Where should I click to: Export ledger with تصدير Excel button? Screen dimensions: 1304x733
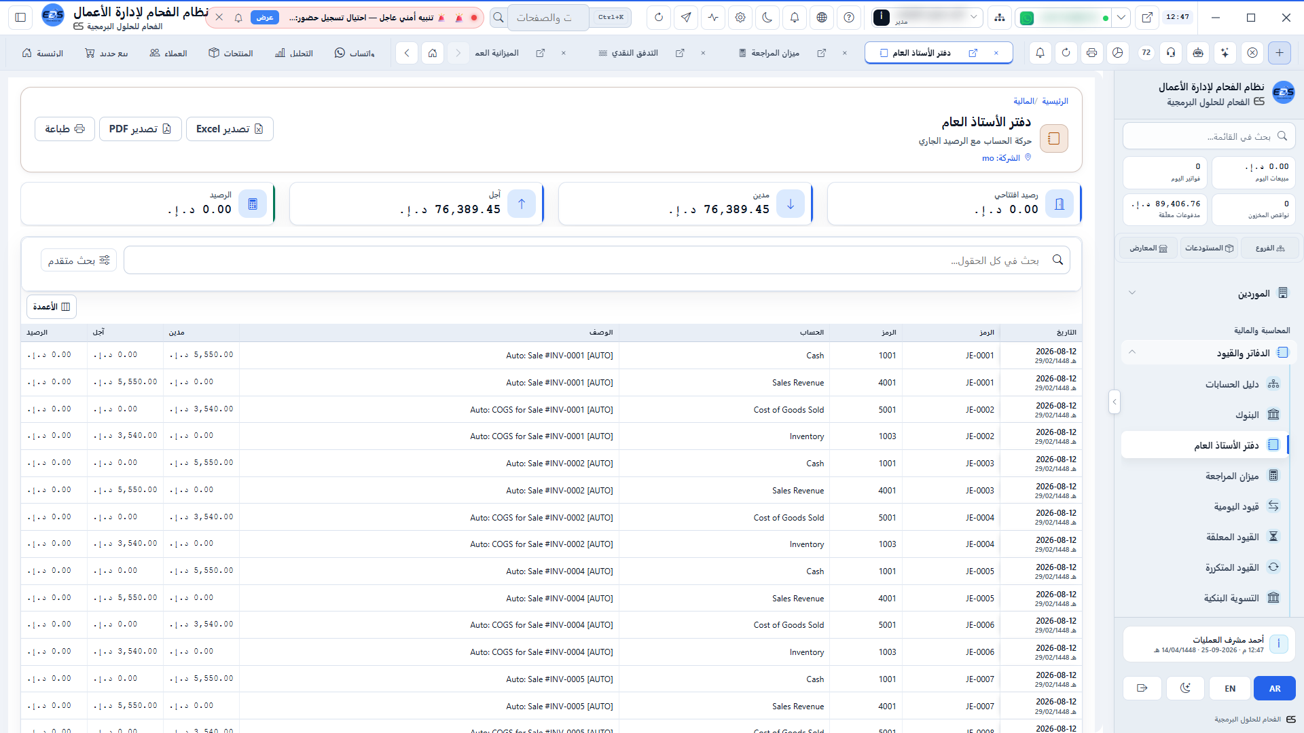tap(230, 129)
